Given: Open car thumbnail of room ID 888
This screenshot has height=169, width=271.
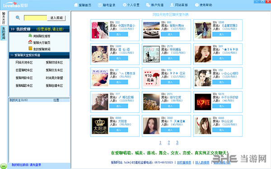Looking at the screenshot, I should tap(151, 30).
